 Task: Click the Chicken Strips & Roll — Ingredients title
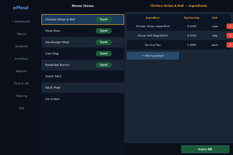tap(178, 6)
